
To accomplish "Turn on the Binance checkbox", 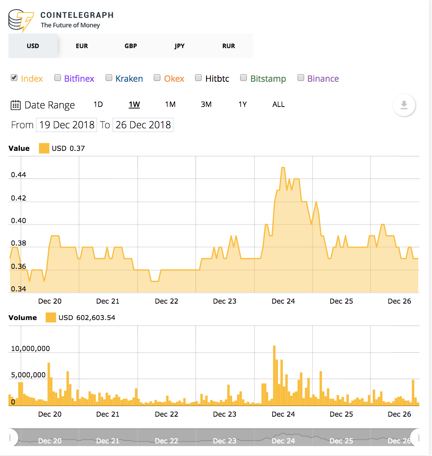I will (301, 78).
